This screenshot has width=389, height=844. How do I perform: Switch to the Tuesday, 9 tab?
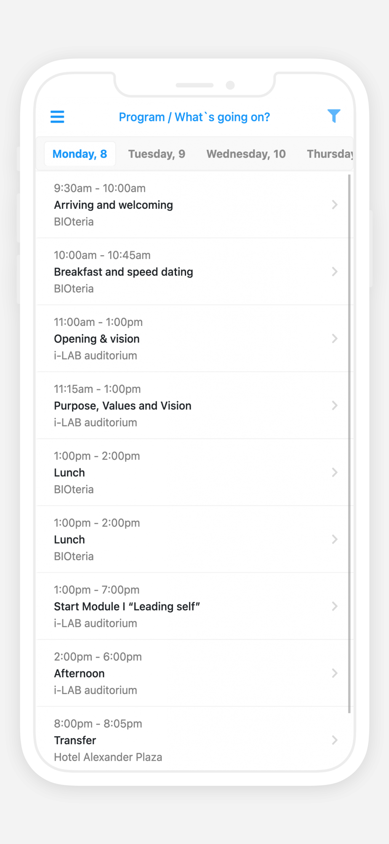(157, 154)
